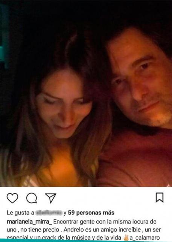Open the marianela_mirra_ profile
172x242 pixels.
click(x=29, y=222)
